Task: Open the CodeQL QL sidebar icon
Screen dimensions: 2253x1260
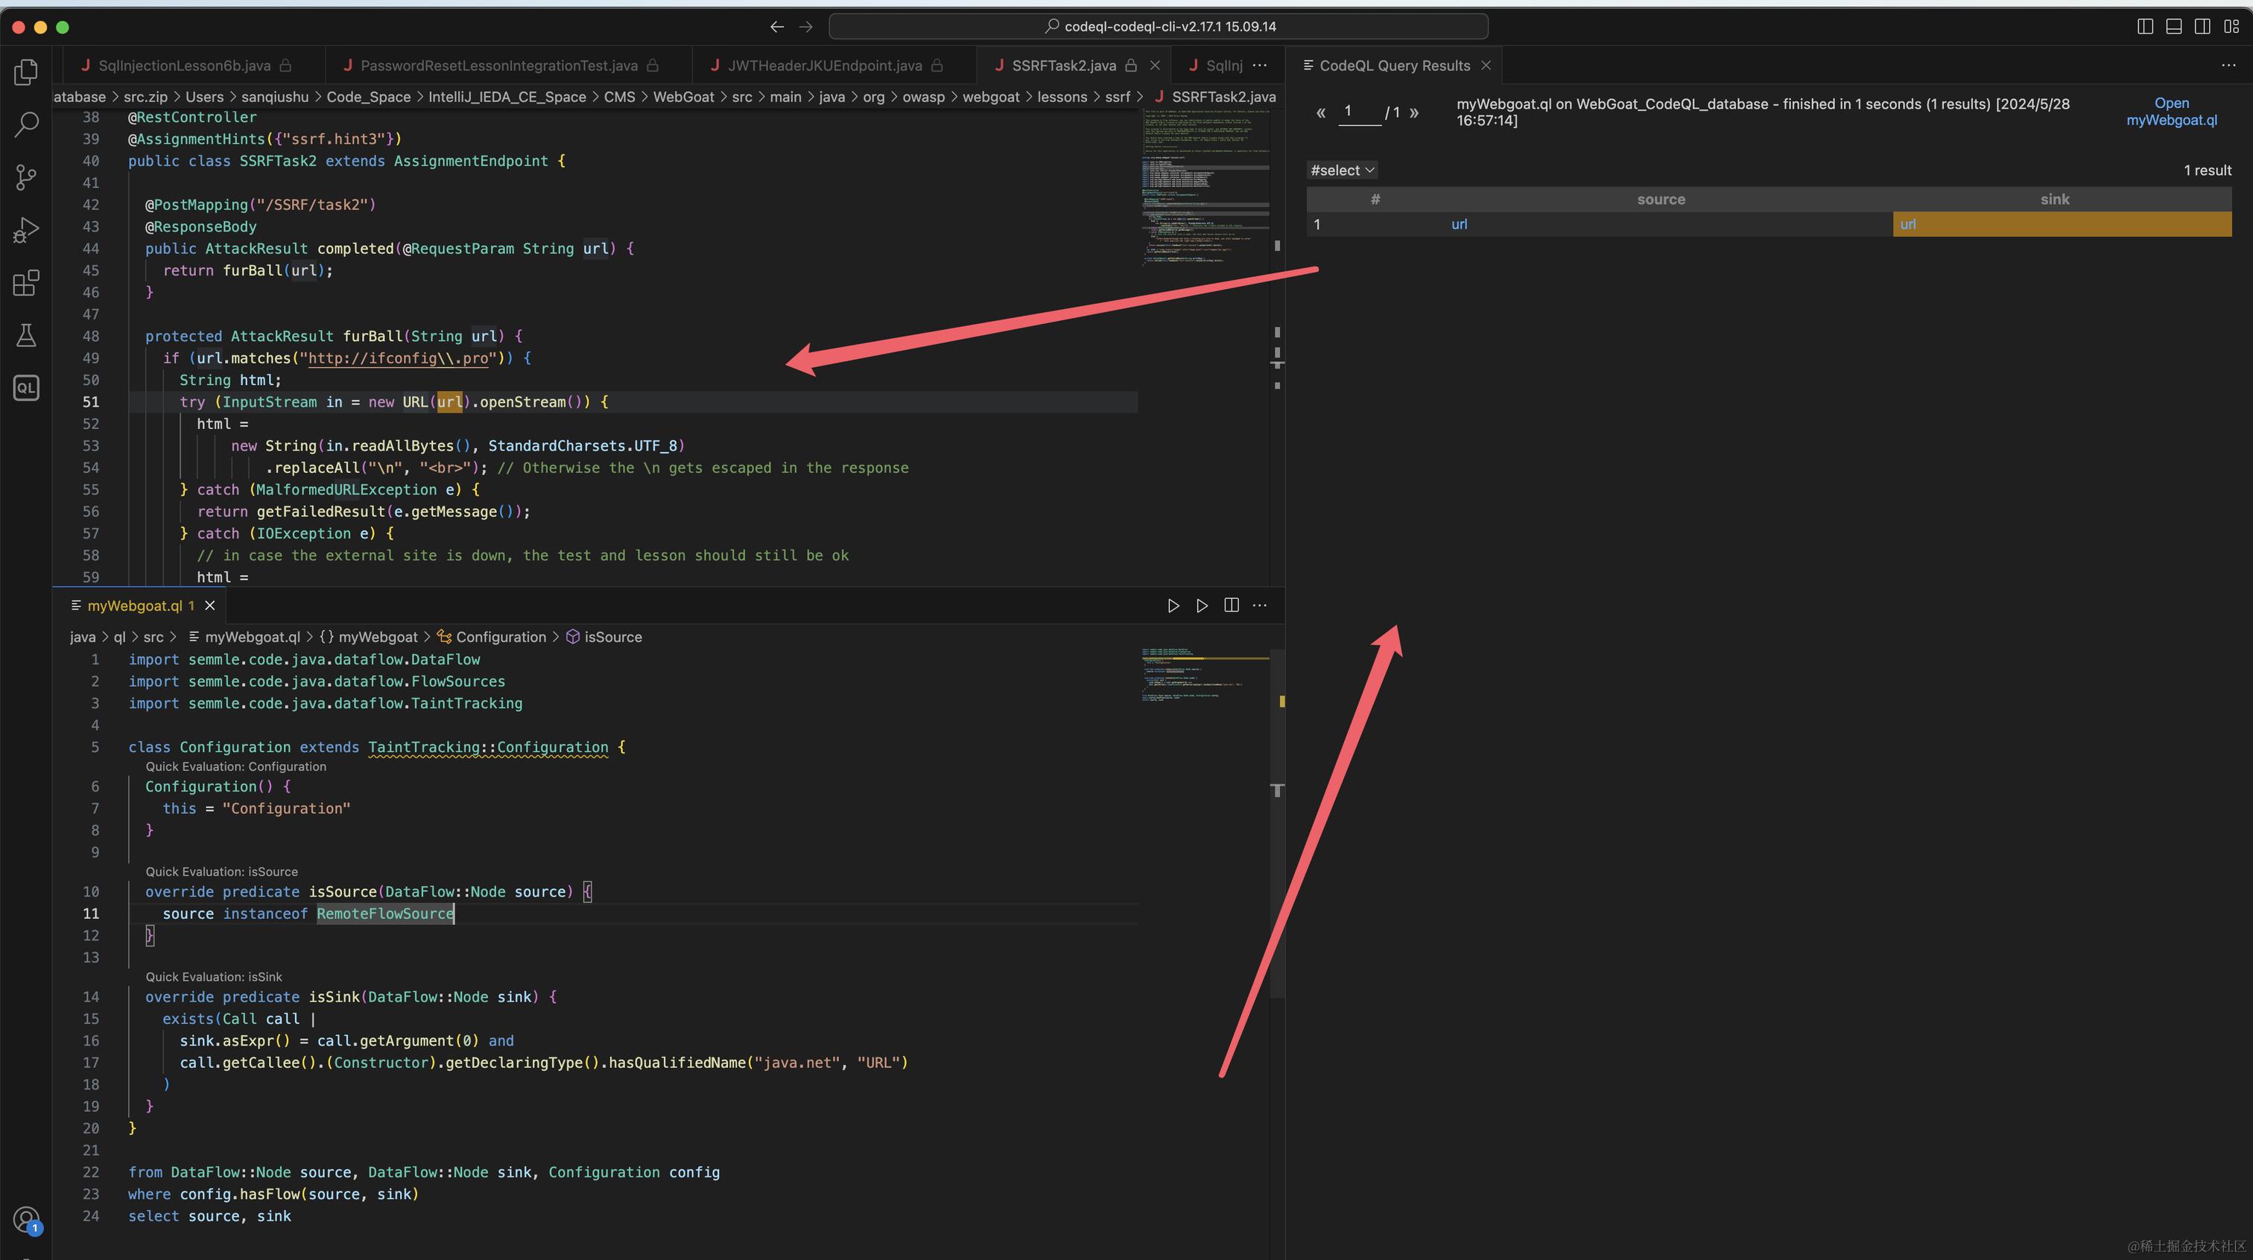Action: pyautogui.click(x=26, y=388)
